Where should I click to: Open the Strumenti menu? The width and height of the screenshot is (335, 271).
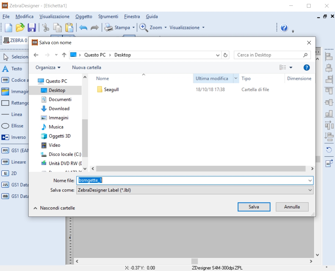click(108, 16)
